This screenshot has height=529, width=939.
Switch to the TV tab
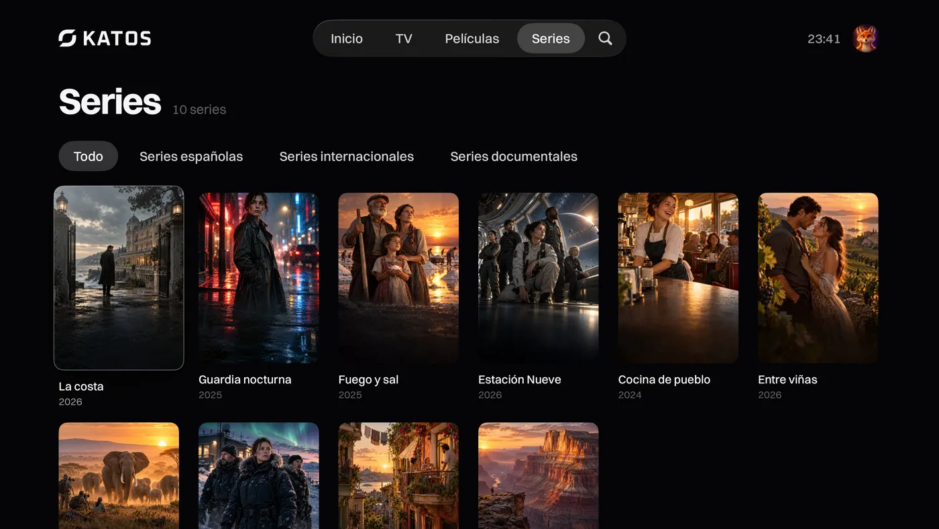click(x=404, y=38)
